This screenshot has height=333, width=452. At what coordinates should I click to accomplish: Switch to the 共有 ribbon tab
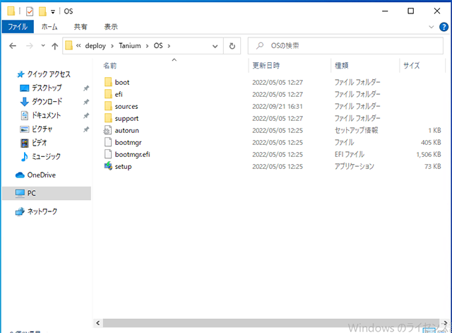(x=80, y=27)
